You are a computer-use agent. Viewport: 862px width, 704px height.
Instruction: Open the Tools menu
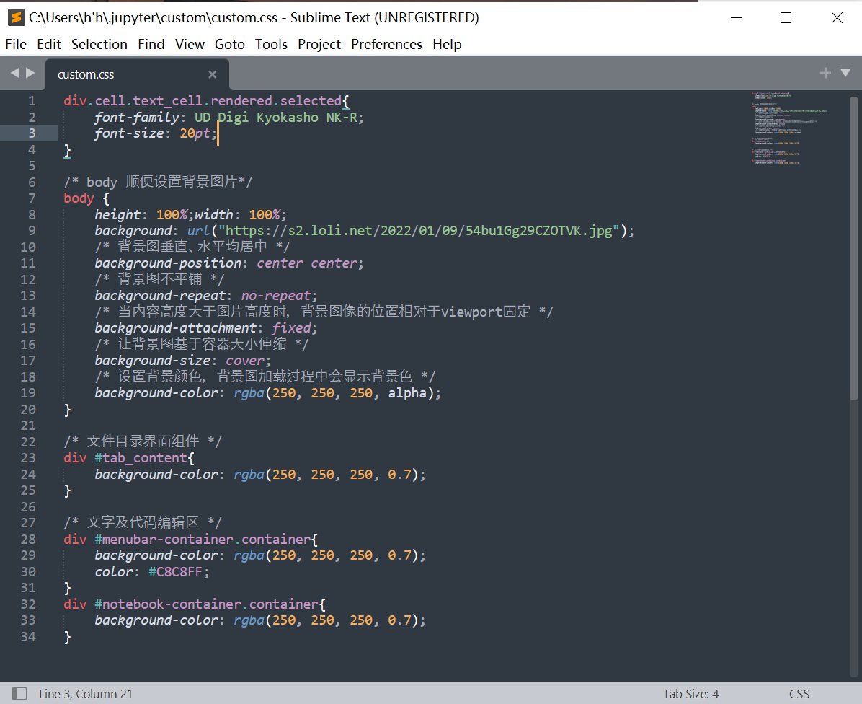271,44
